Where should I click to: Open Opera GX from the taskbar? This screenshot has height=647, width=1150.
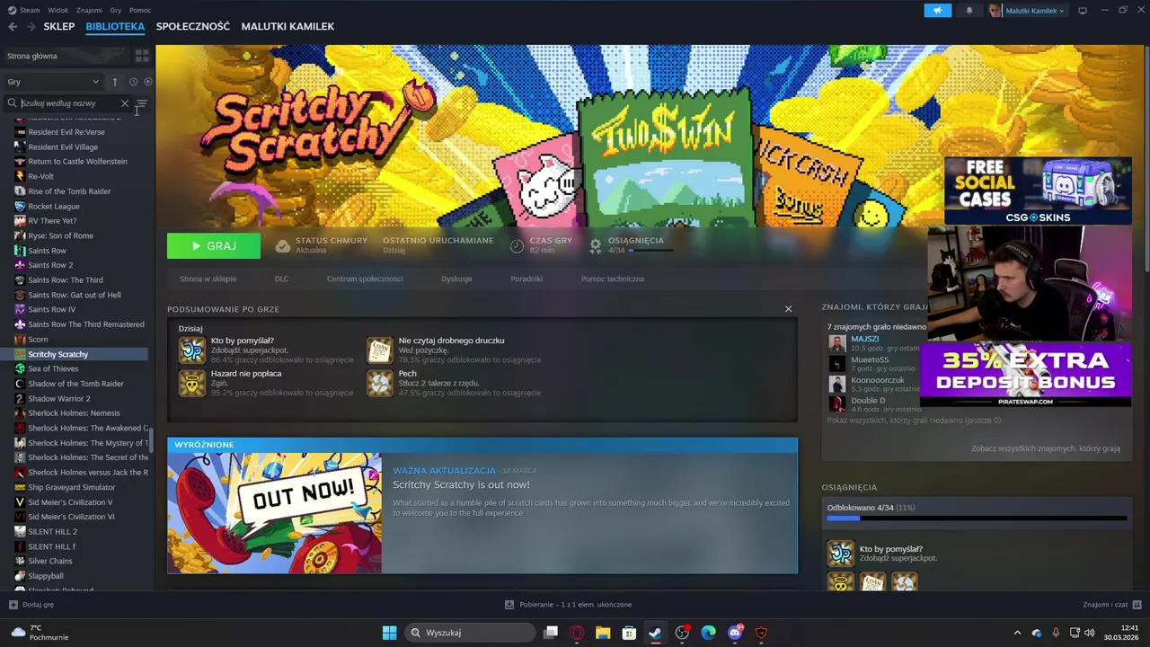tap(577, 633)
